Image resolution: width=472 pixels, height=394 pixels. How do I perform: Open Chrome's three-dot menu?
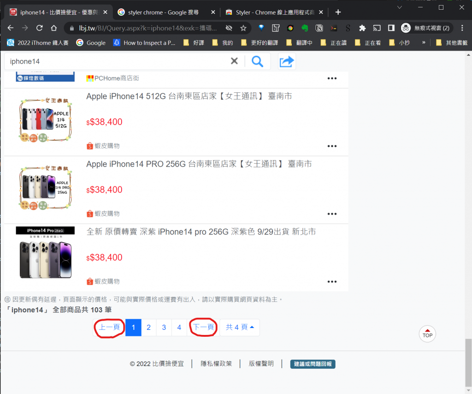462,28
